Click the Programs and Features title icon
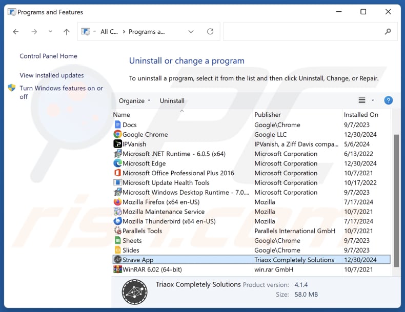Screen dimensions: 405x312 12,12
